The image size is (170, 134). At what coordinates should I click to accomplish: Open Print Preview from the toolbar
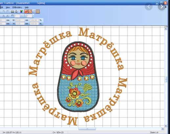pyautogui.click(x=16, y=11)
